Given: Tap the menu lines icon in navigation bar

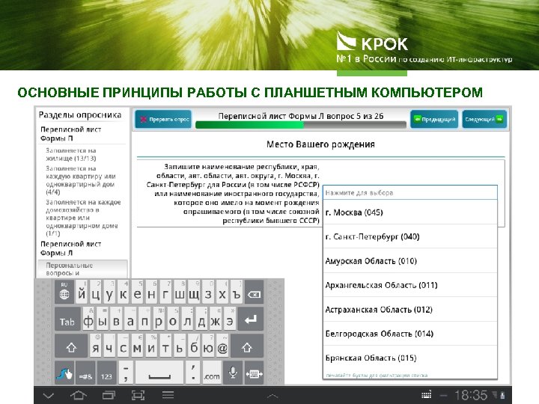Looking at the screenshot, I should pyautogui.click(x=168, y=395).
